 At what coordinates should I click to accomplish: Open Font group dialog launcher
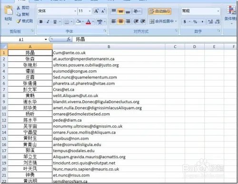pos(105,31)
